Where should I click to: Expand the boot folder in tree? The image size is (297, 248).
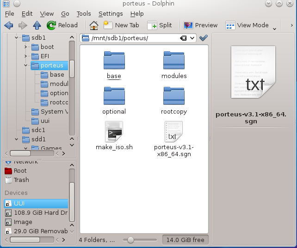coord(26,47)
